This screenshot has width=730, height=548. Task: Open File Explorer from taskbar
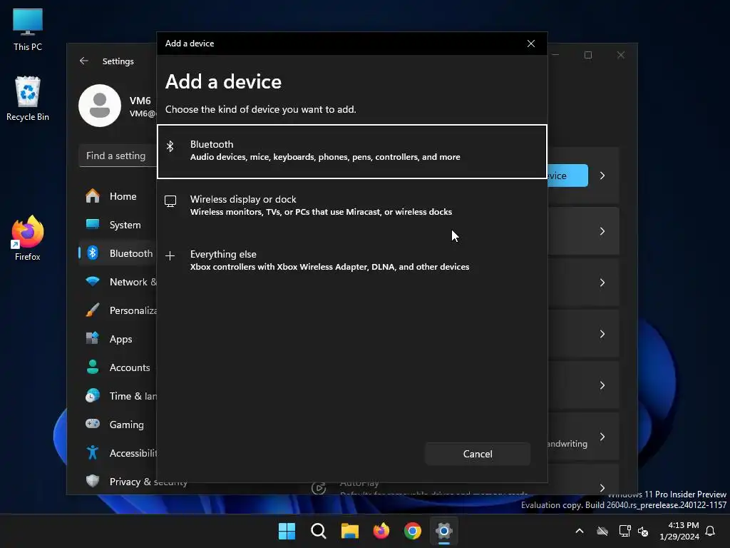[x=349, y=531]
